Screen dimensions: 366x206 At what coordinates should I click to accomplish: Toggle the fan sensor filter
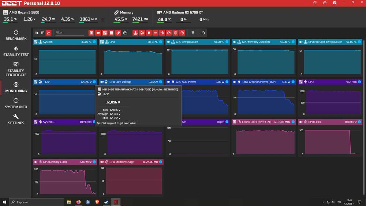162,33
